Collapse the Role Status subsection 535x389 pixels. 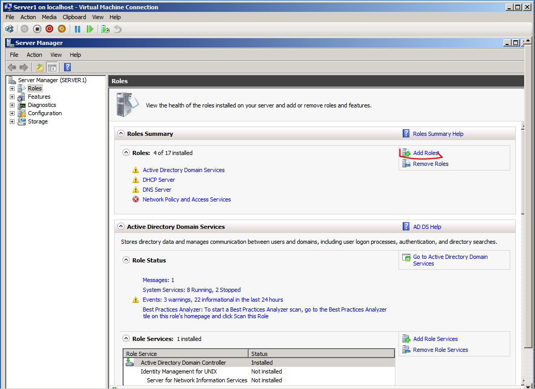click(x=126, y=260)
